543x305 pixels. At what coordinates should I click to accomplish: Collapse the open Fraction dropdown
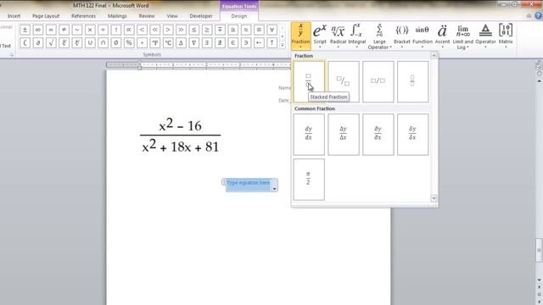[300, 36]
